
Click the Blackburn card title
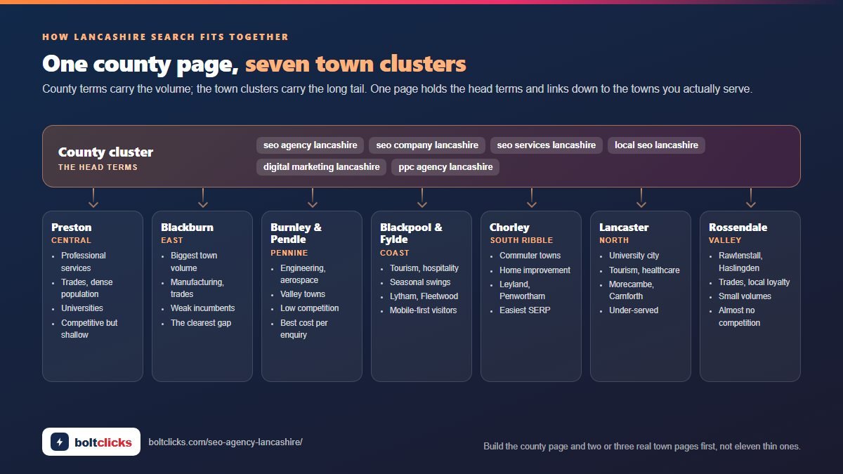187,228
